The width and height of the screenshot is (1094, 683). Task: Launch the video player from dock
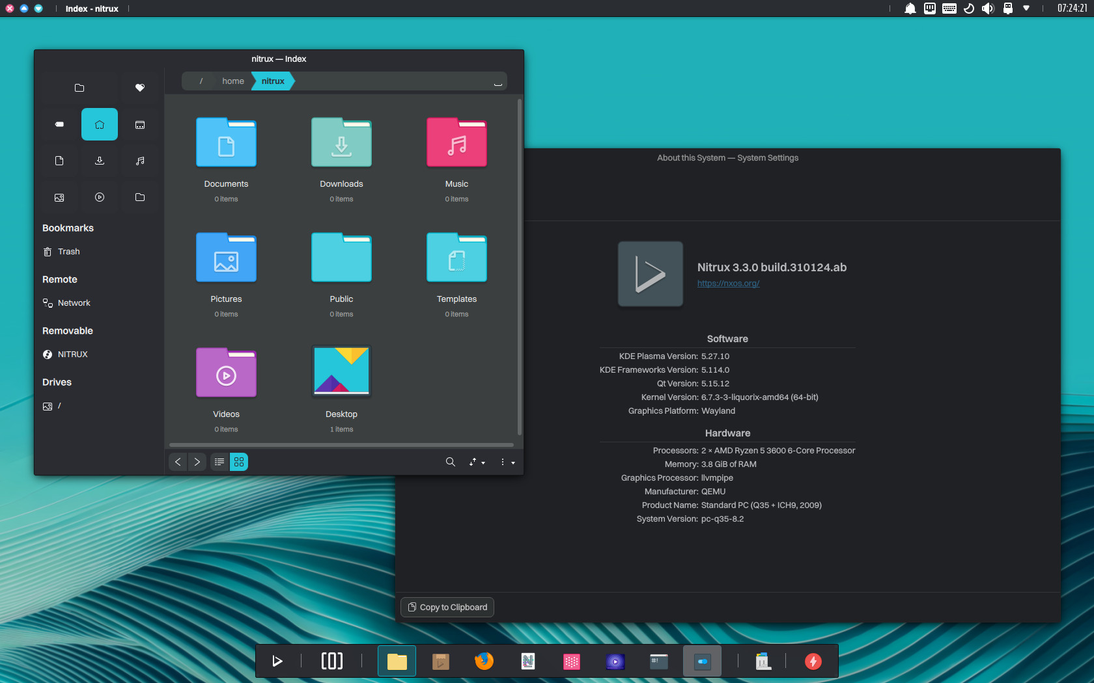[615, 662]
